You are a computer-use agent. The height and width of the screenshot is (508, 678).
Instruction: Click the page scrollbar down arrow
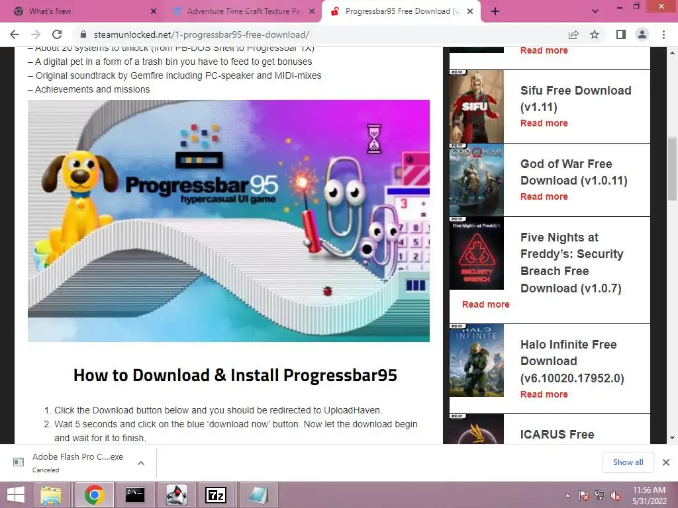pos(673,438)
